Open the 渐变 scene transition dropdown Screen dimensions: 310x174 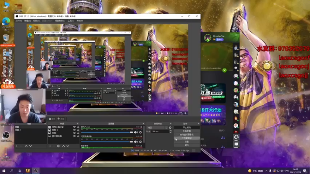pos(158,128)
